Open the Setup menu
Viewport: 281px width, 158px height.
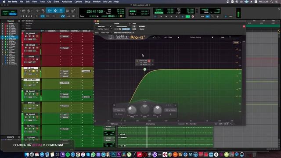point(87,2)
